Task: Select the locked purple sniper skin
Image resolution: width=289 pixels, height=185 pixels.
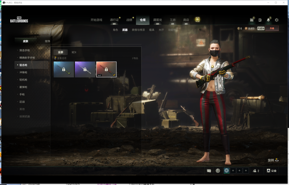Action: [85, 69]
